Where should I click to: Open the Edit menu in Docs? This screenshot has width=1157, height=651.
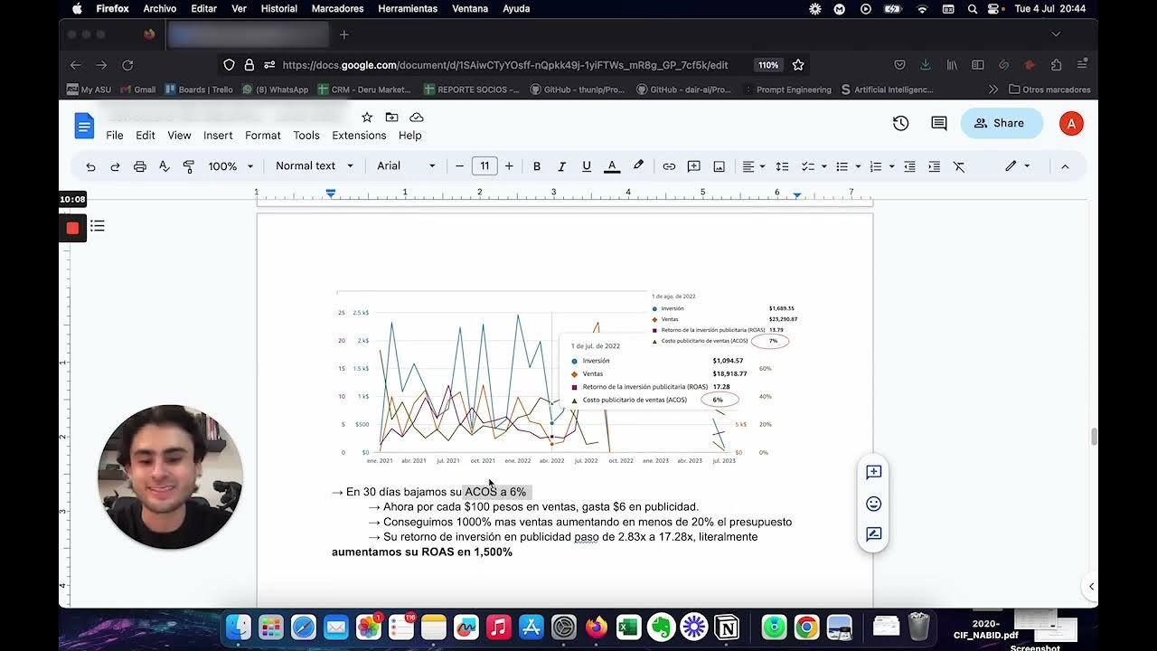[146, 136]
